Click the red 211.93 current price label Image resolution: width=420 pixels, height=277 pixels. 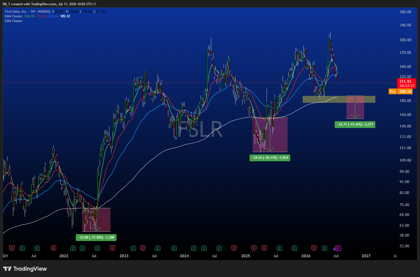405,81
